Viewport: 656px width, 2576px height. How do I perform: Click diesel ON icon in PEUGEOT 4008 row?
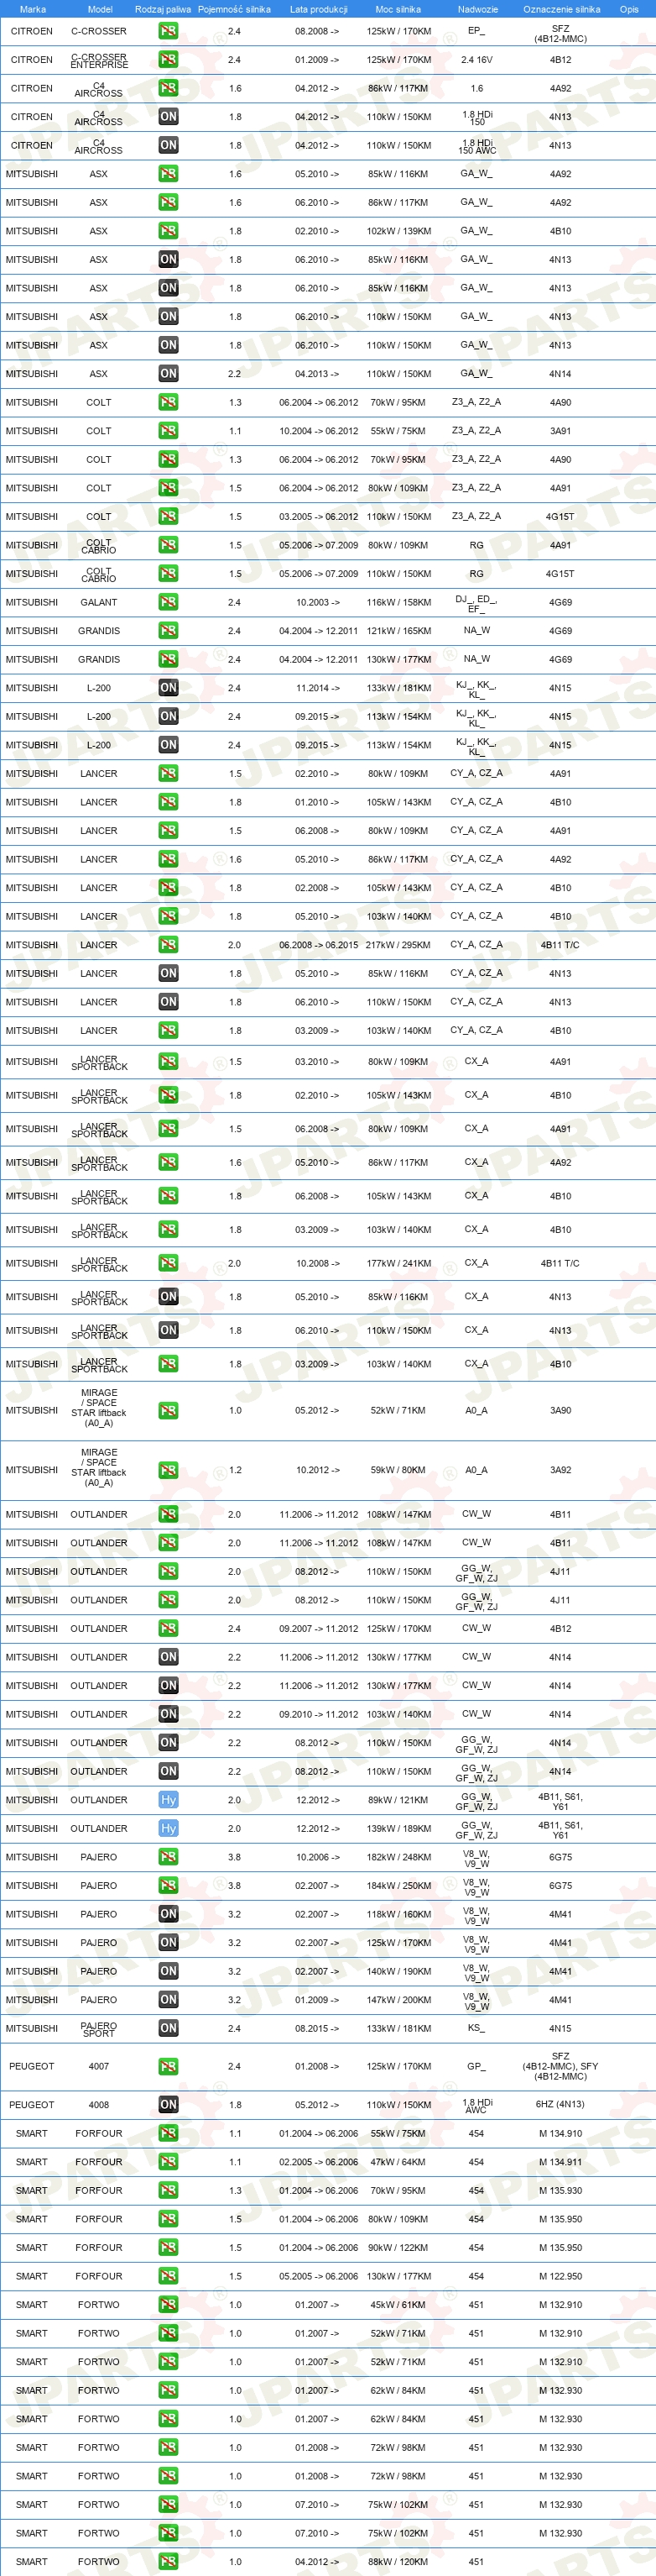click(x=168, y=2105)
